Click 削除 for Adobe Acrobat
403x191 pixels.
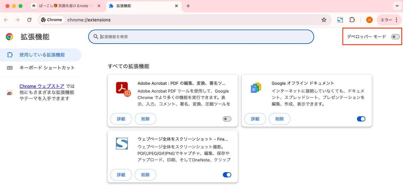(145, 119)
